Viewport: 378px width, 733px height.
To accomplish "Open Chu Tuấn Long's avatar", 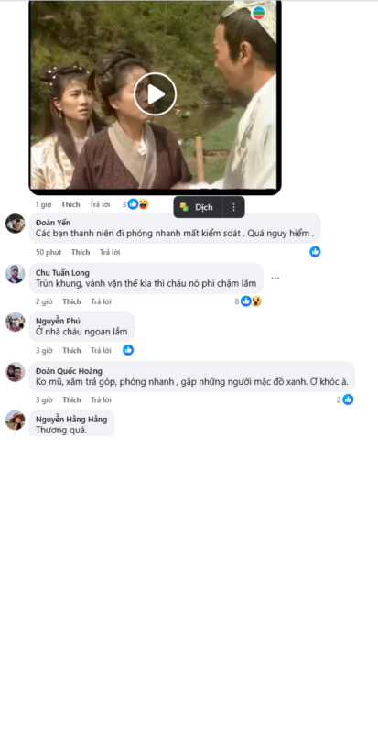I will click(15, 273).
